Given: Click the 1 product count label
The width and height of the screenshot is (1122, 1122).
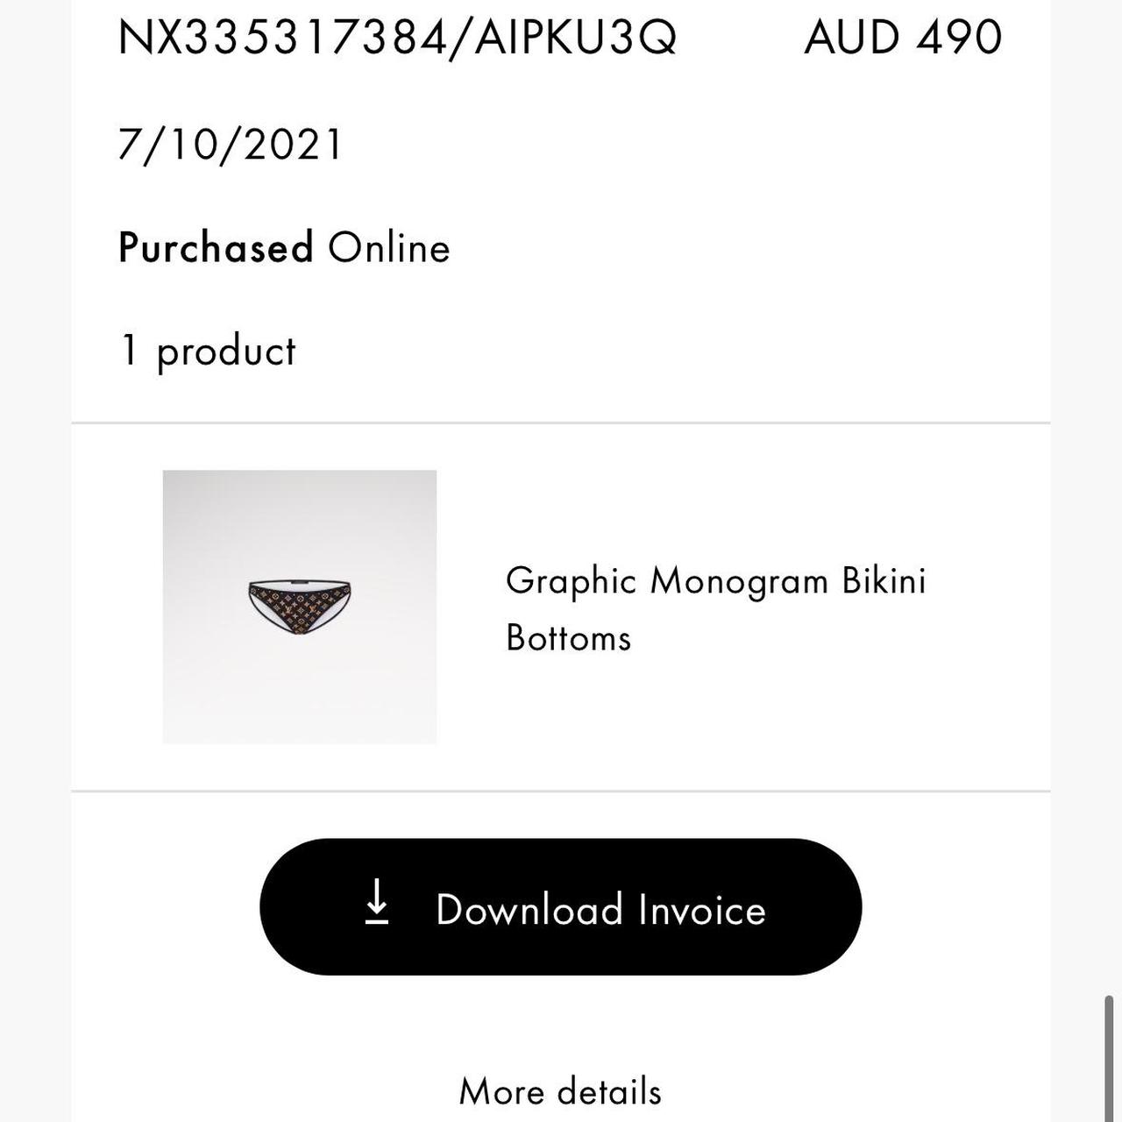Looking at the screenshot, I should tap(208, 352).
